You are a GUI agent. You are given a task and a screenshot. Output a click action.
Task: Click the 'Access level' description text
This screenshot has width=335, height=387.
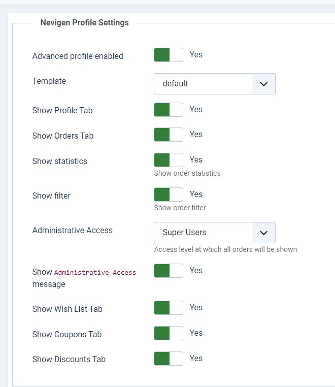[225, 249]
